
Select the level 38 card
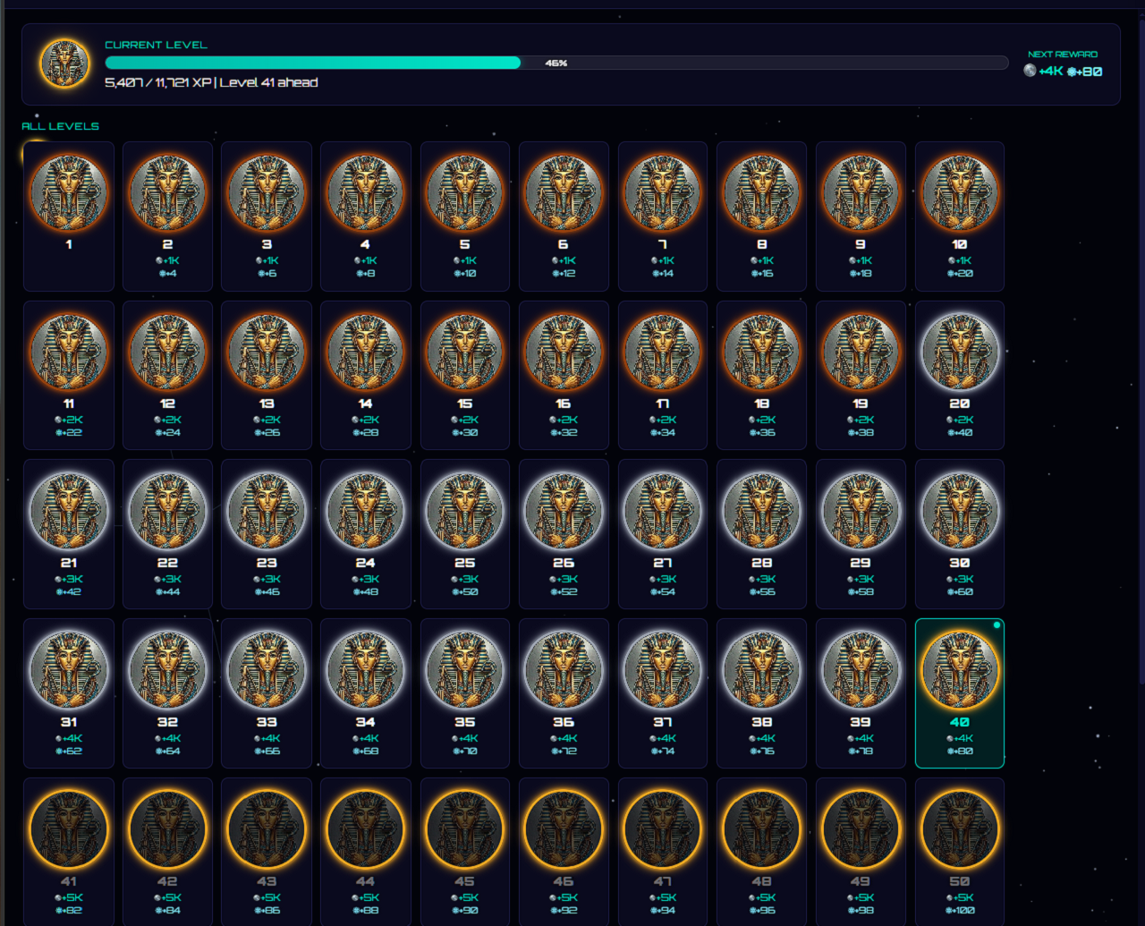[x=761, y=694]
